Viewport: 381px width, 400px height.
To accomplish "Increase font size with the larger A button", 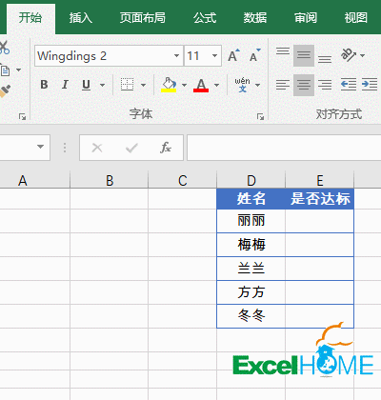I will coord(233,55).
